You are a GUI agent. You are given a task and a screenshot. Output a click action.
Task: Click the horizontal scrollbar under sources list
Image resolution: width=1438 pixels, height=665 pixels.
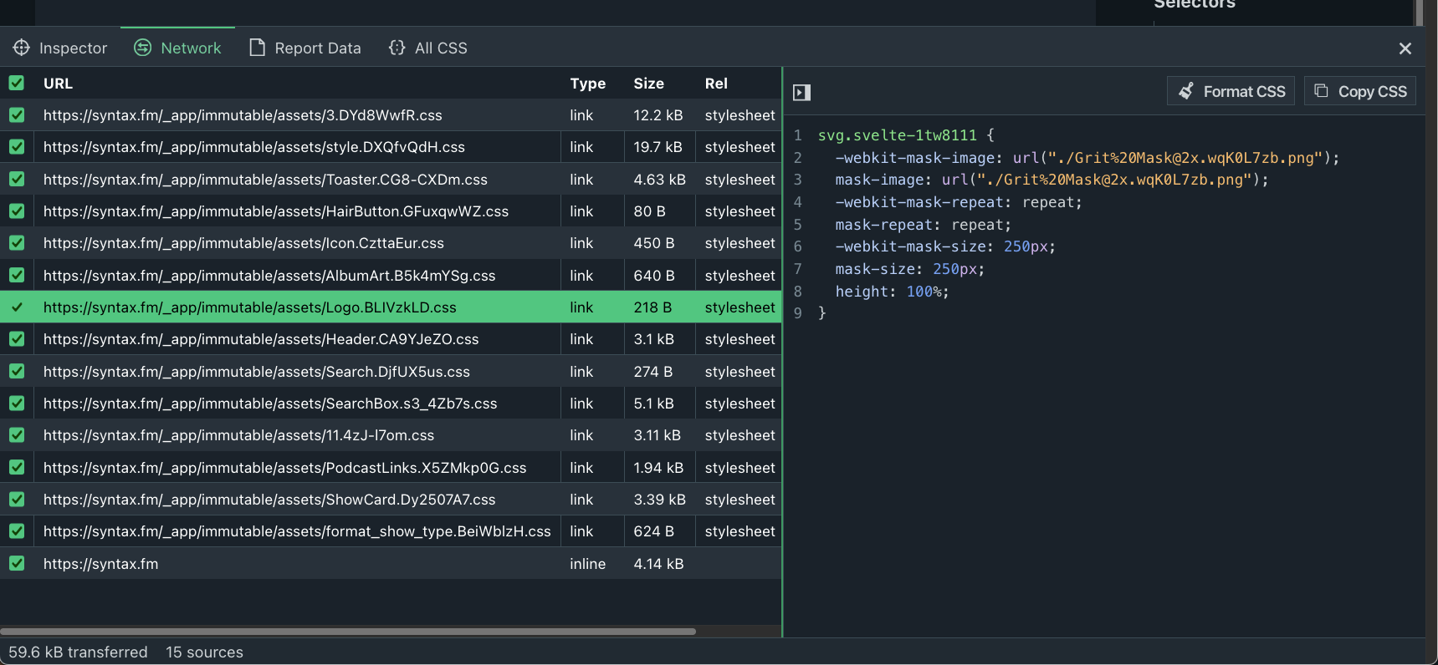pyautogui.click(x=348, y=632)
